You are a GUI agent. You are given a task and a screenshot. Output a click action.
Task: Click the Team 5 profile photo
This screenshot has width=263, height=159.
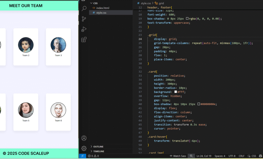pos(26,110)
